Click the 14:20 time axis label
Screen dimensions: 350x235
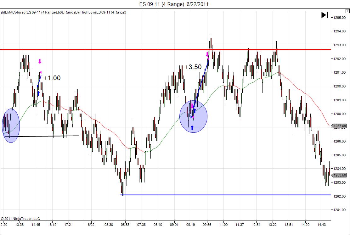tap(305, 225)
